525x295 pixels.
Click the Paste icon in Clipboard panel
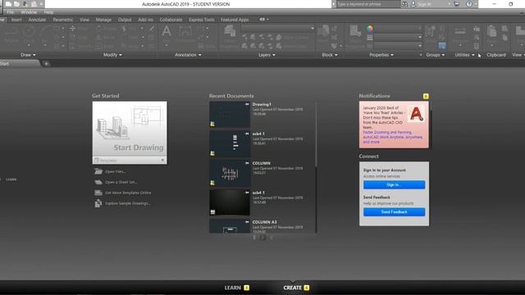[491, 32]
